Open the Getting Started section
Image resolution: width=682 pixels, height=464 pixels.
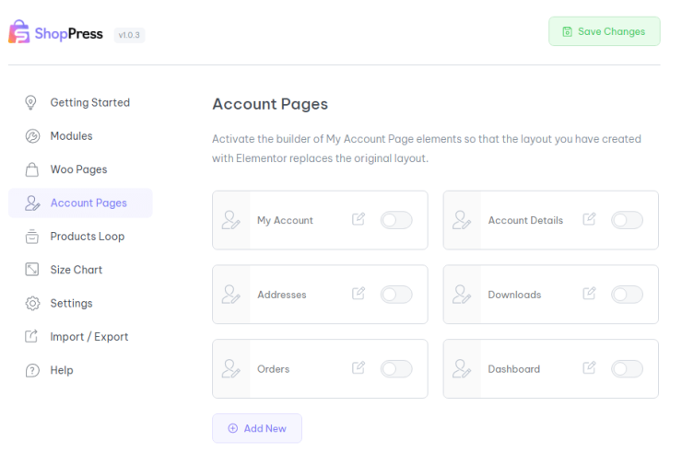click(x=80, y=102)
